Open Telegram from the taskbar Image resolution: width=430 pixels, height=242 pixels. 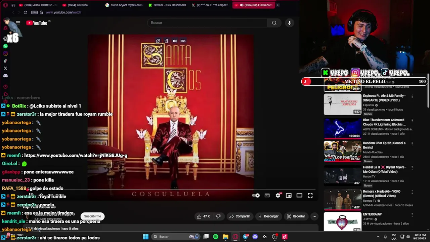tap(245, 237)
